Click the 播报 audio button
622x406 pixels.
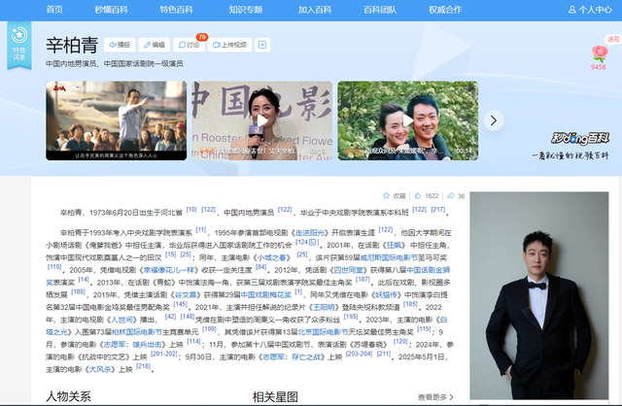[x=120, y=45]
